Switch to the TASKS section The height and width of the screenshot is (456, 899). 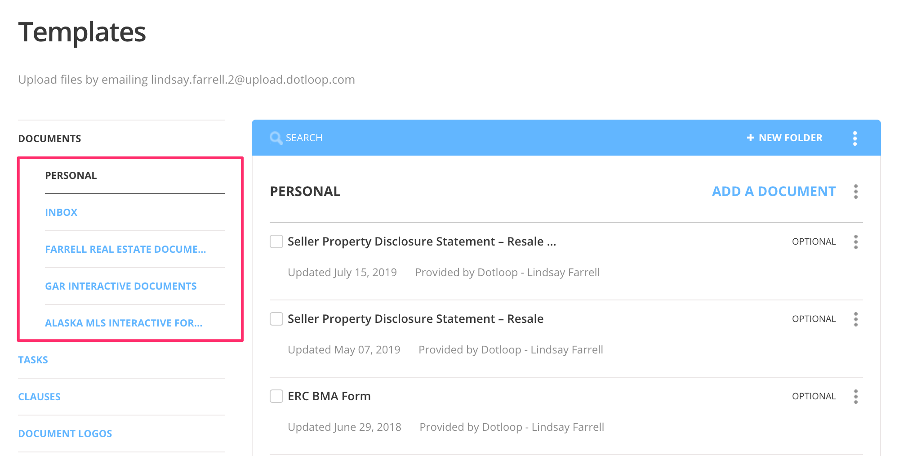[x=33, y=359]
